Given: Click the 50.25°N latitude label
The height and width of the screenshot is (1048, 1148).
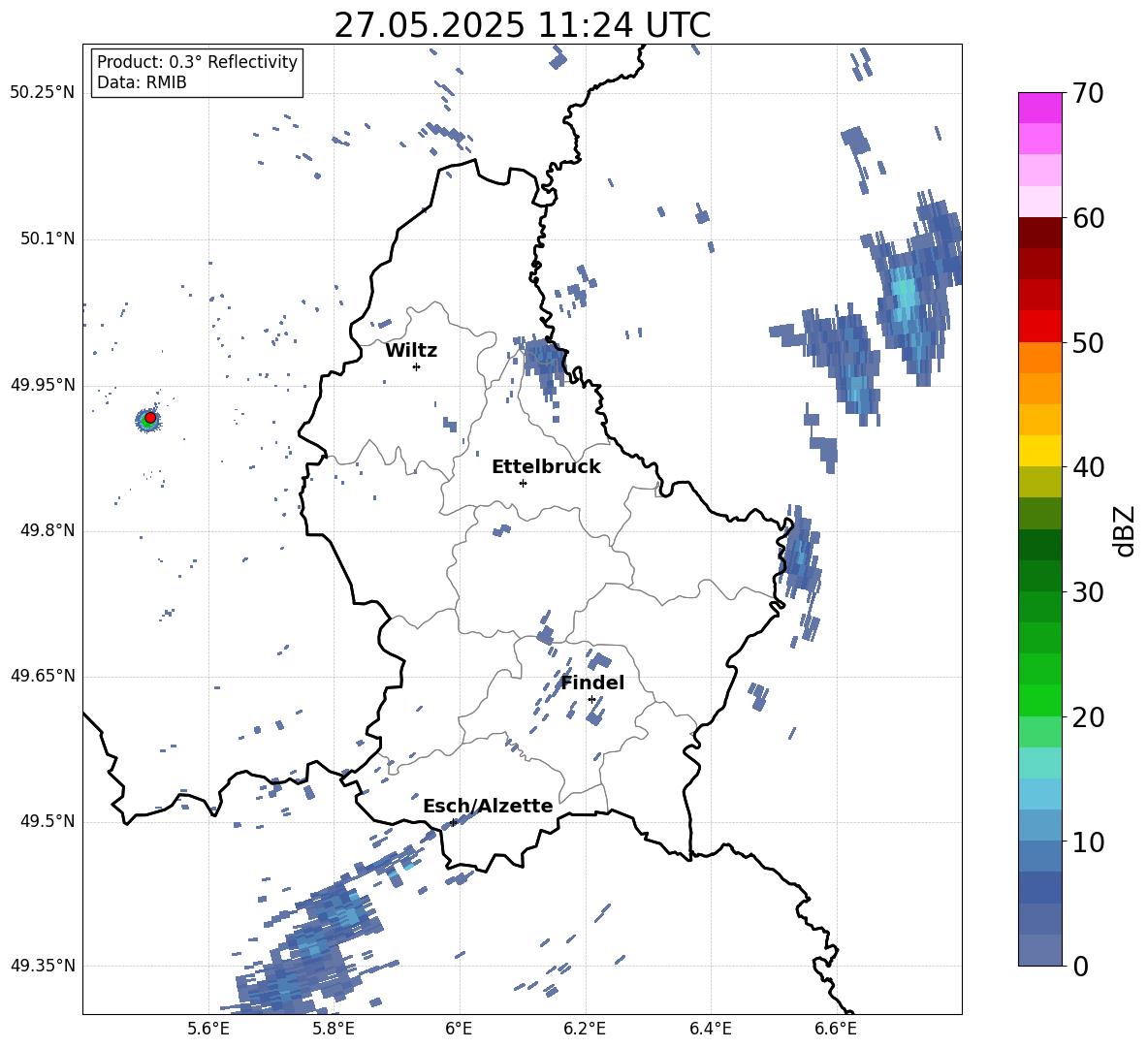Looking at the screenshot, I should pyautogui.click(x=43, y=93).
